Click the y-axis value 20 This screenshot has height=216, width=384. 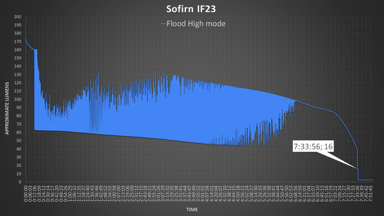coord(19,166)
